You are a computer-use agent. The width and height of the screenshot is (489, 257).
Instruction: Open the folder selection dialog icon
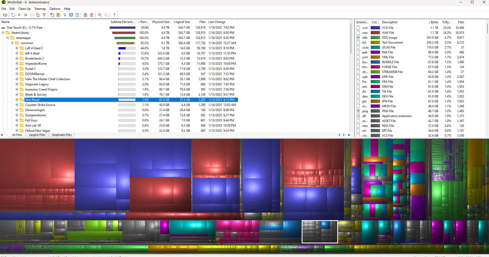tap(5, 15)
